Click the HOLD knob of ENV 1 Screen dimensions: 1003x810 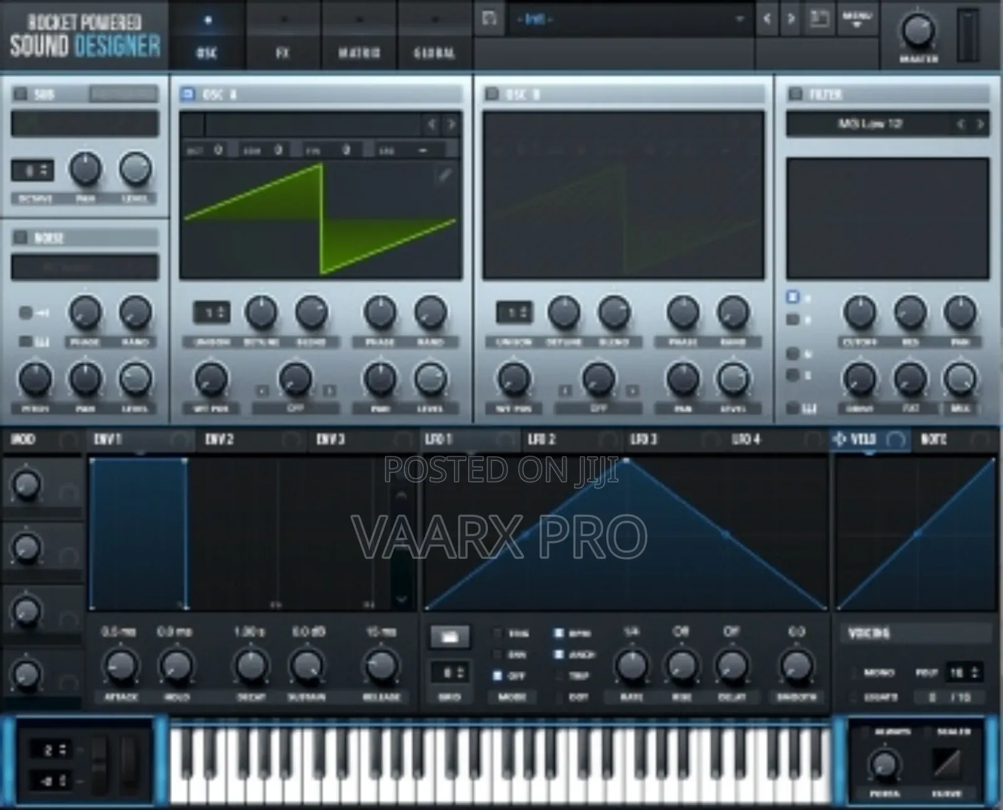[176, 666]
